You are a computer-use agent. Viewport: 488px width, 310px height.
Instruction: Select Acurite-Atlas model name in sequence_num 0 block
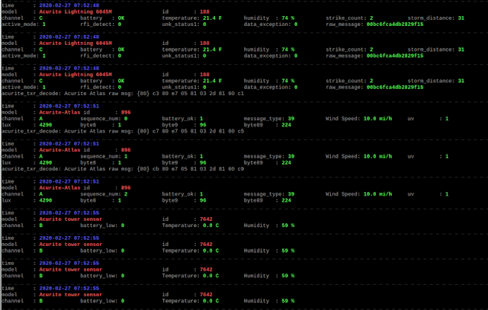click(x=59, y=112)
